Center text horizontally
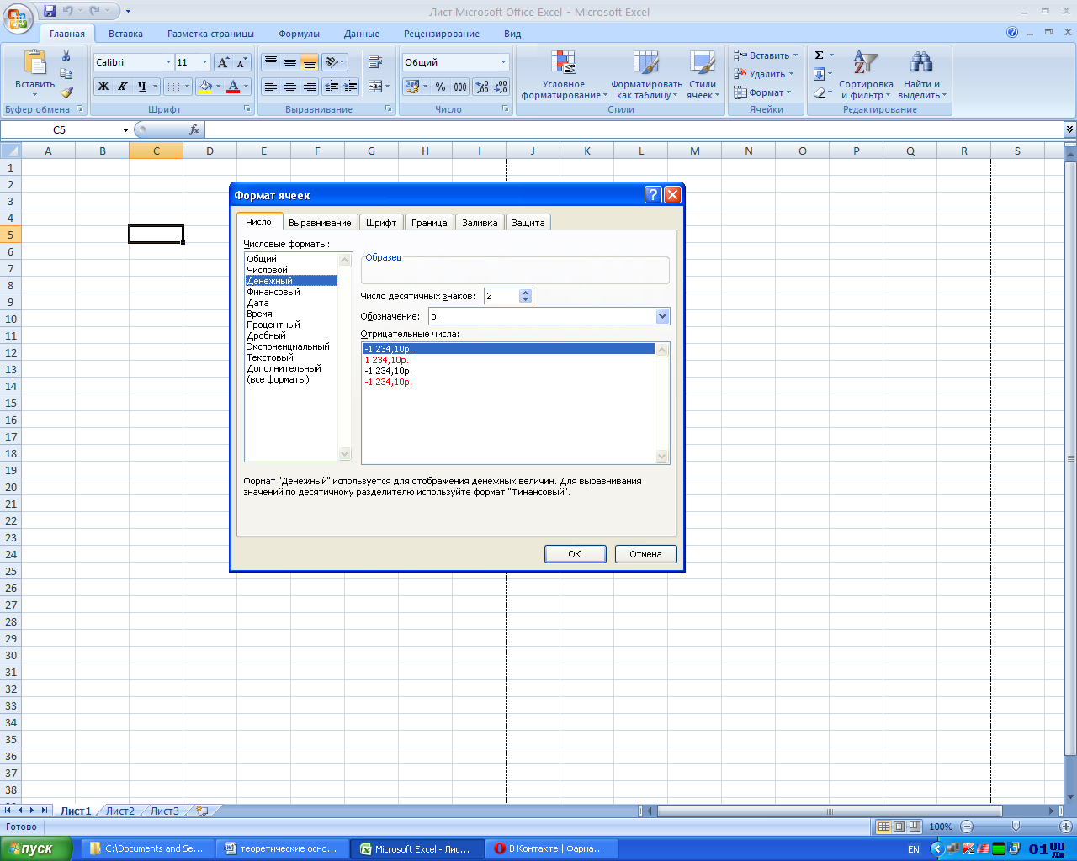1077x861 pixels. click(290, 86)
